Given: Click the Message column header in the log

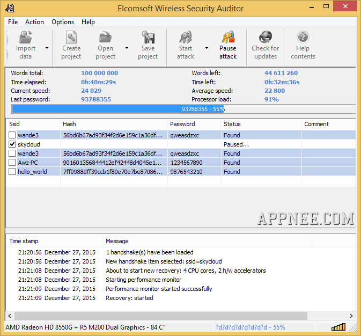Looking at the screenshot, I should coord(207,241).
